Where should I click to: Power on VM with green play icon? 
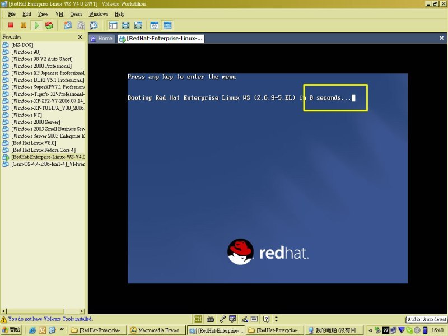point(36,25)
